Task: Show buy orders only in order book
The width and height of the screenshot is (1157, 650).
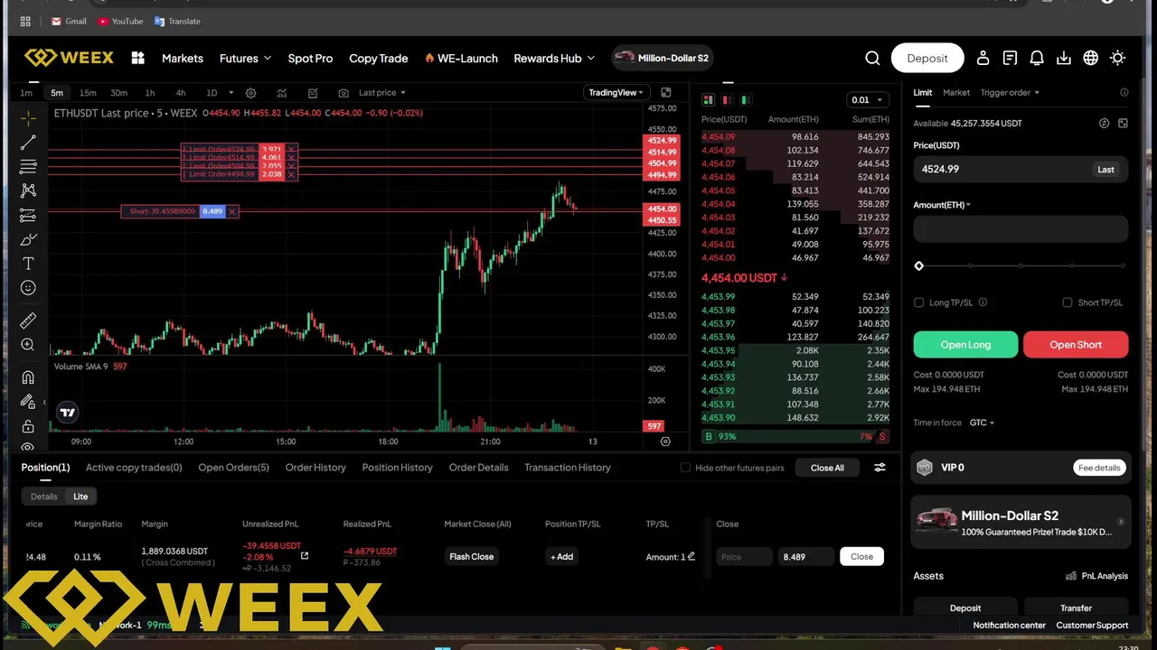Action: (746, 99)
